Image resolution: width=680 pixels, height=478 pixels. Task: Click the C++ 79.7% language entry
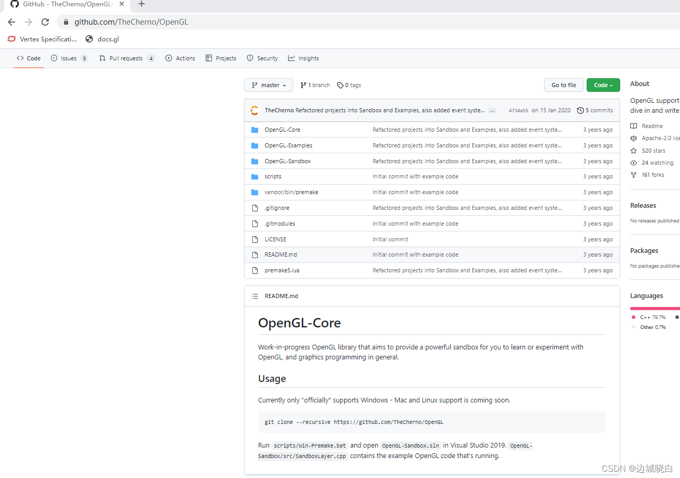tap(649, 317)
